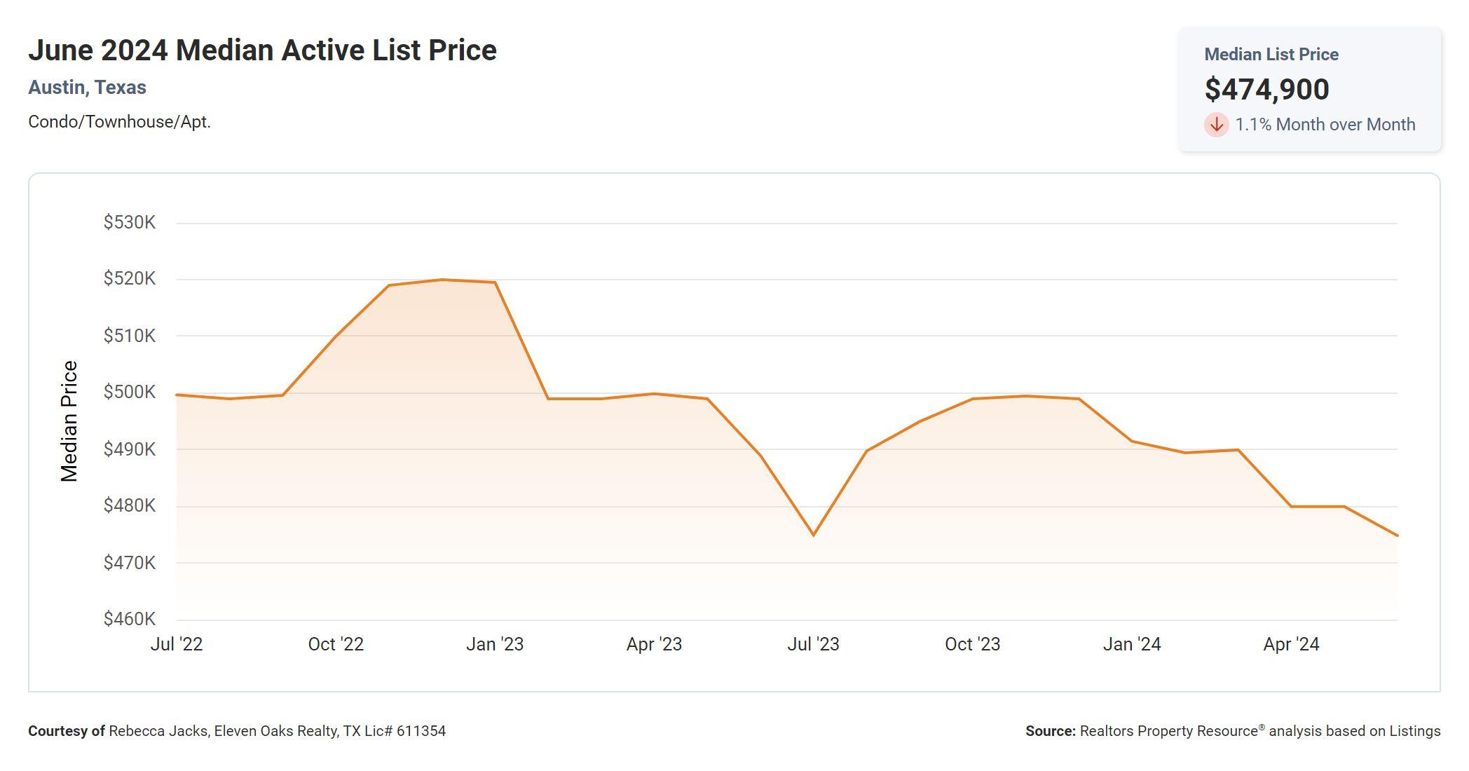Click the "Condo/Townhouse/Apt." property type label

tap(119, 122)
